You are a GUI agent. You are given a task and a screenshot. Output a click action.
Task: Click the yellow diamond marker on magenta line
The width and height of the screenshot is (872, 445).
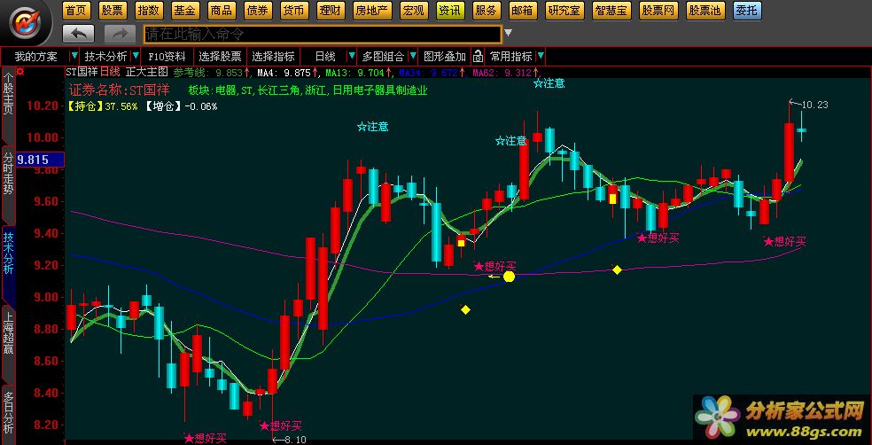click(617, 269)
